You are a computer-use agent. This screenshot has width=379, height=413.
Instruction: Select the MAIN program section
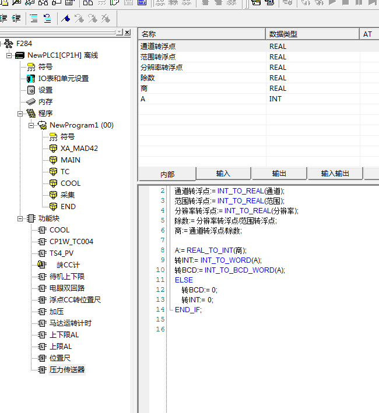(x=71, y=160)
